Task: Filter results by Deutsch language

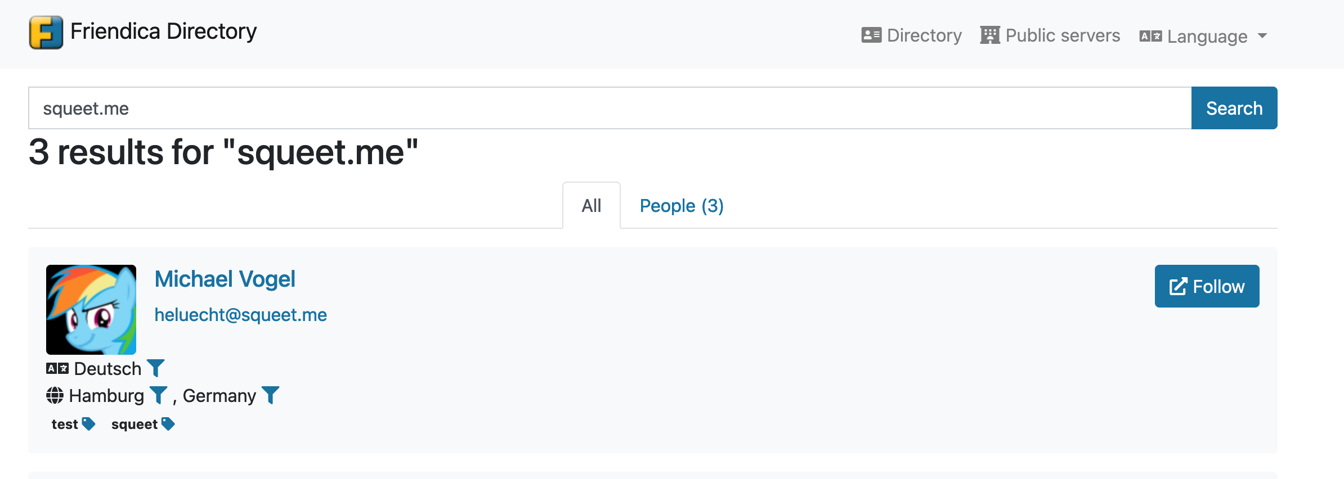Action: (155, 368)
